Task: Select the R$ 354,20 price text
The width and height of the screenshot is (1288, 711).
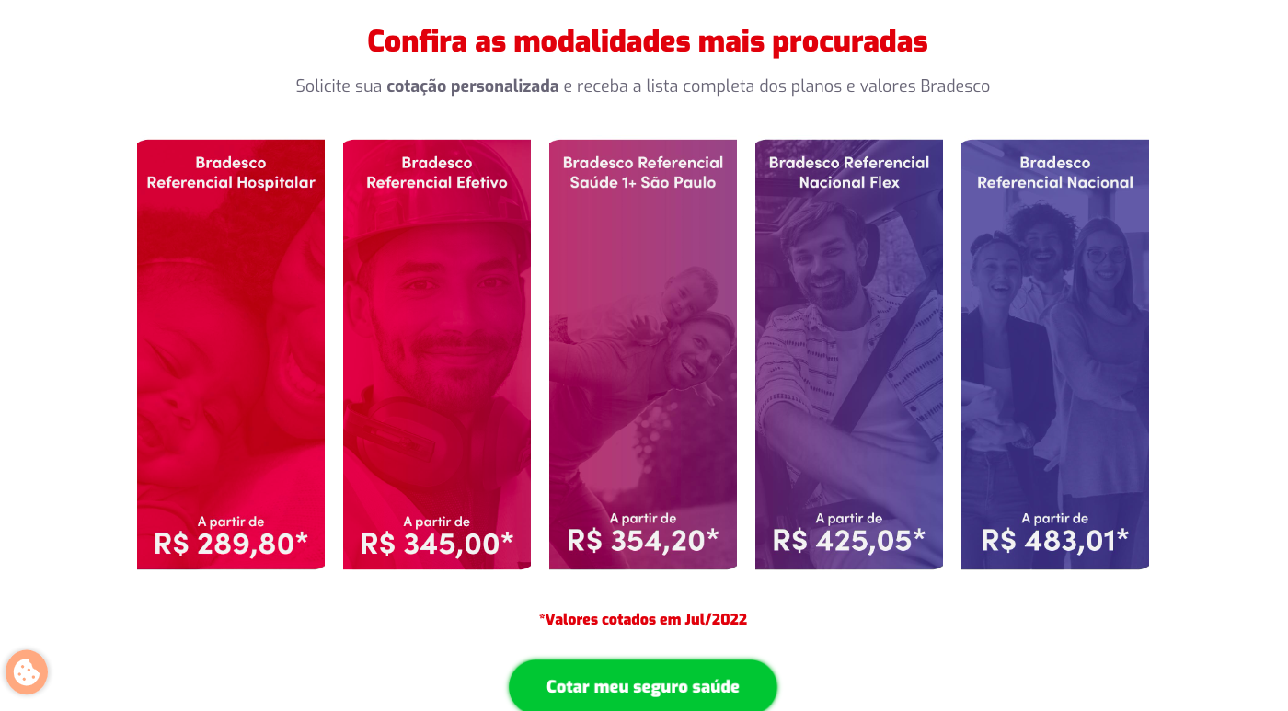Action: (643, 540)
